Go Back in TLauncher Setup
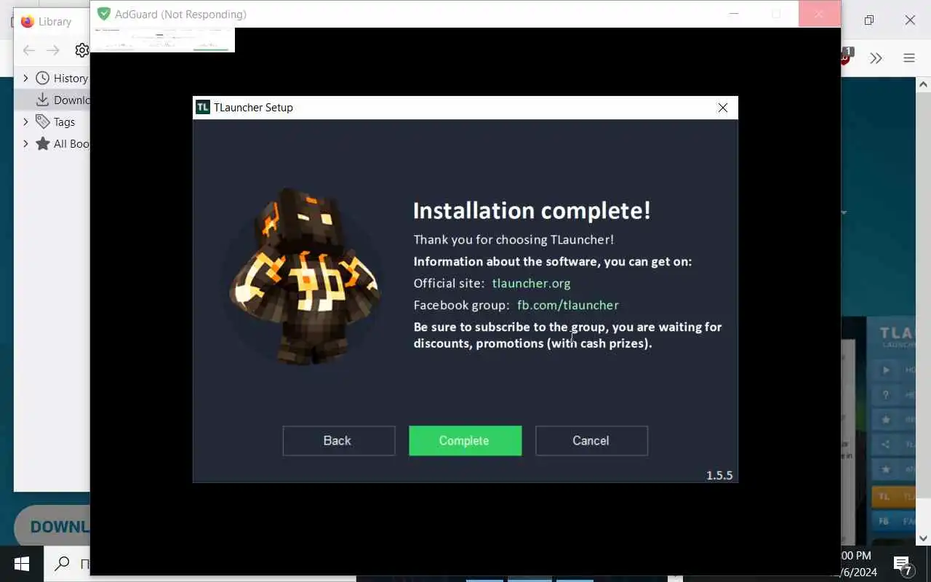931x582 pixels. click(x=339, y=441)
